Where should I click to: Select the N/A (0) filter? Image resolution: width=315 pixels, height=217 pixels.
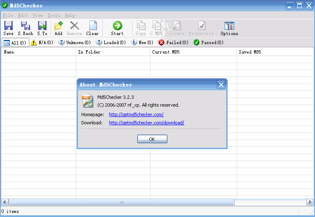(42, 42)
